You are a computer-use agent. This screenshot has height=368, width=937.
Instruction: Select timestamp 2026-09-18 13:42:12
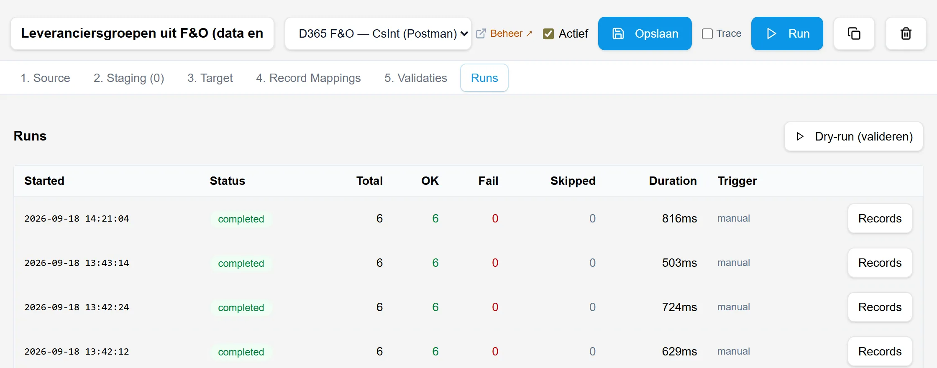coord(77,351)
